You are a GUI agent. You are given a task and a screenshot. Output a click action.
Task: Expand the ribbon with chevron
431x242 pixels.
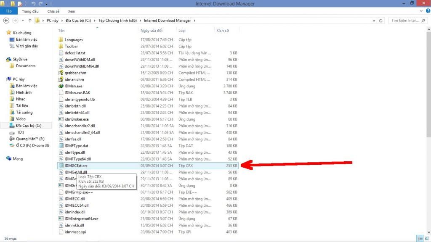421,11
